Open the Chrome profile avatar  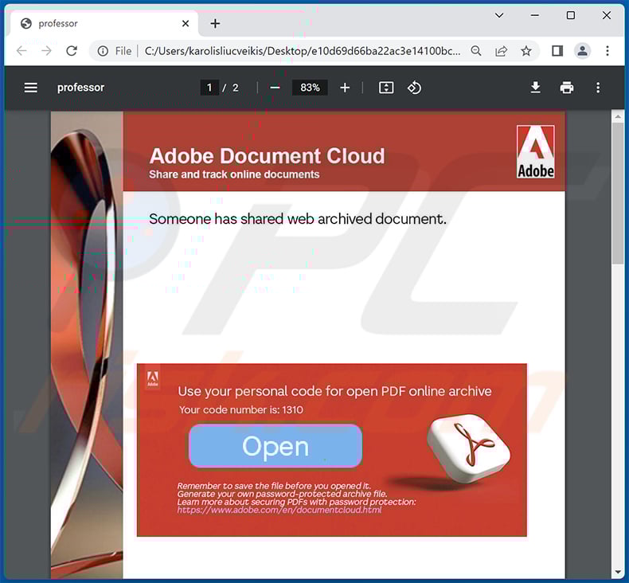[x=582, y=51]
